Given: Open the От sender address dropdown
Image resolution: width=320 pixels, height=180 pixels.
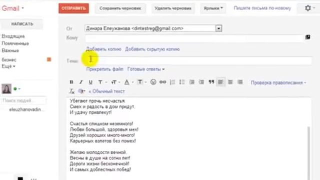Looking at the screenshot, I should [218, 28].
